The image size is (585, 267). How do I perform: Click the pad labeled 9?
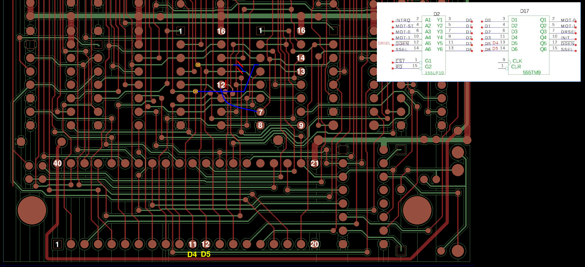click(301, 125)
